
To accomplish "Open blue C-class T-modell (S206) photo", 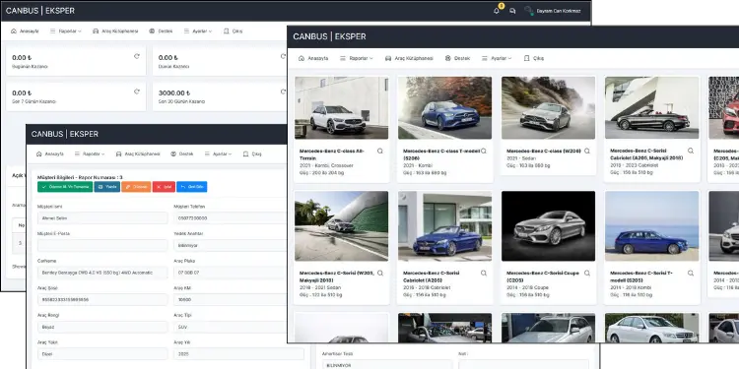I will tap(445, 108).
